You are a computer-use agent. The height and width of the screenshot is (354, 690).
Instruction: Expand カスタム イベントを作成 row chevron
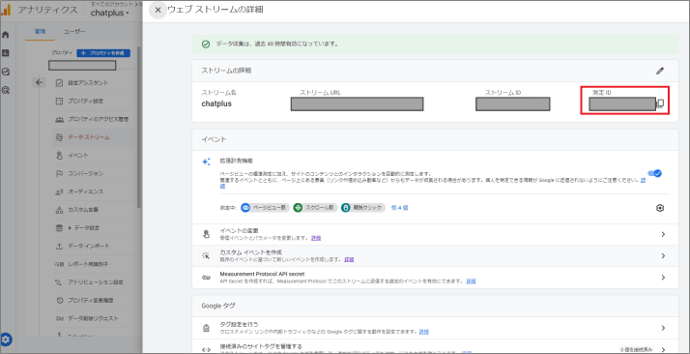(663, 255)
